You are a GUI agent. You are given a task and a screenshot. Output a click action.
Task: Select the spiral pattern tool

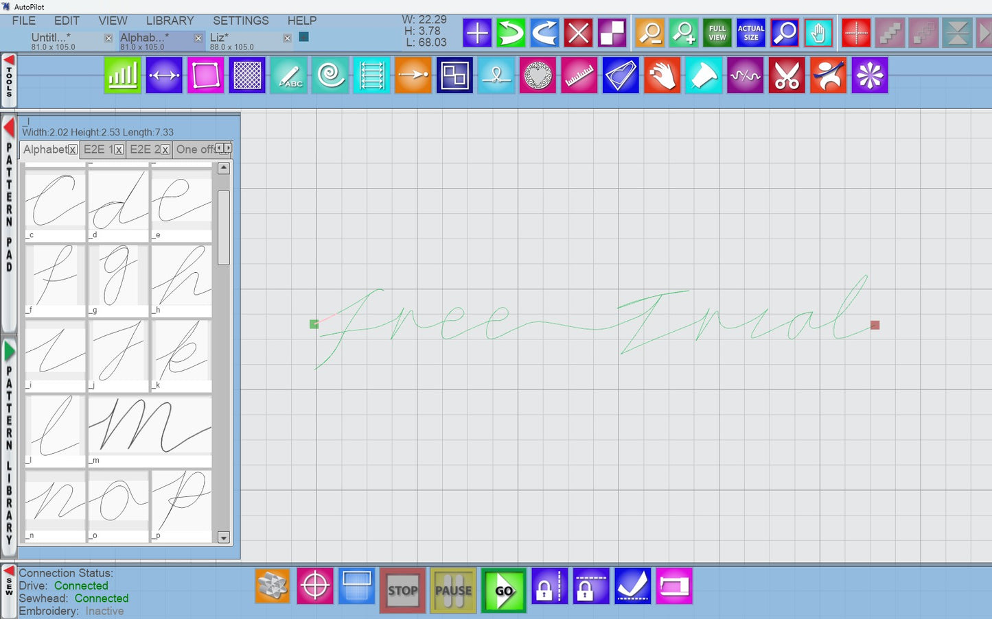coord(330,75)
